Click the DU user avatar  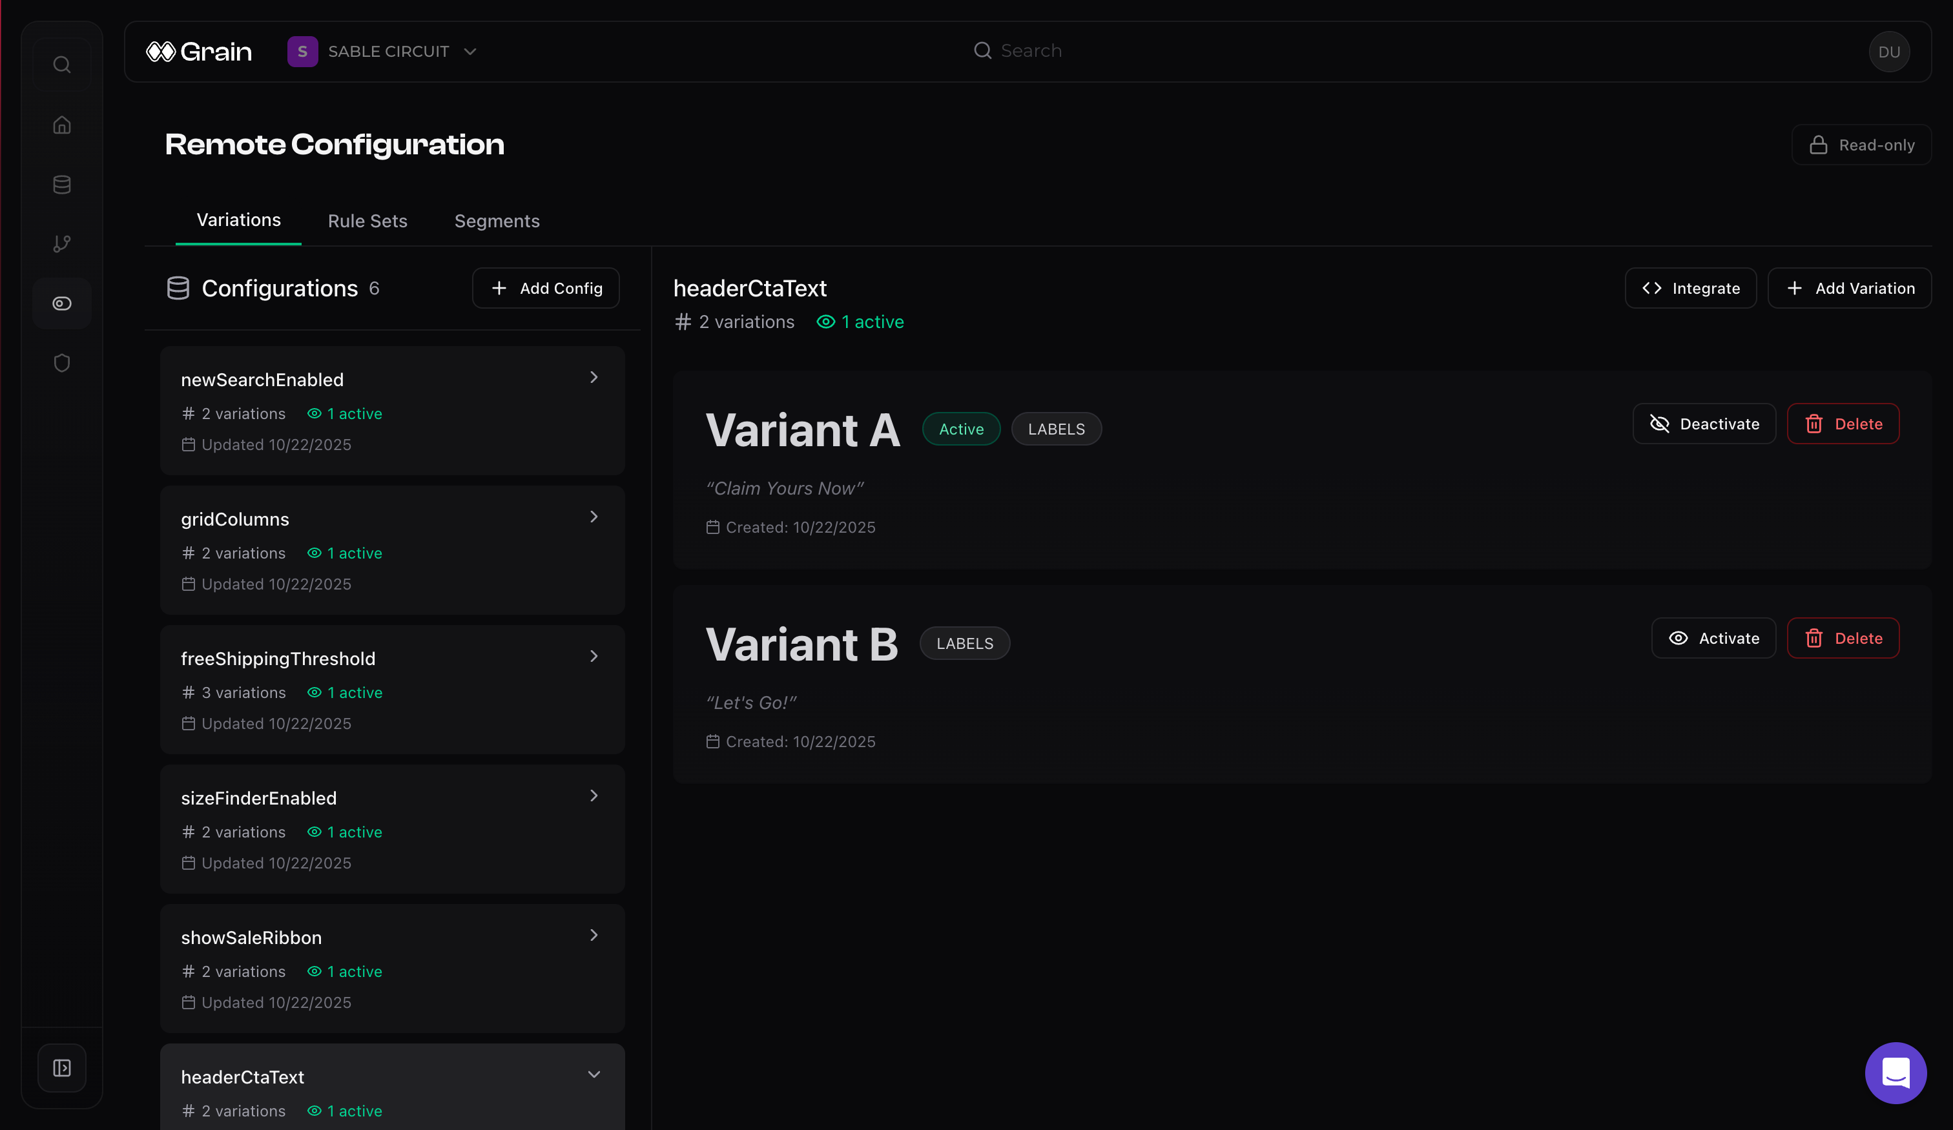(x=1888, y=52)
